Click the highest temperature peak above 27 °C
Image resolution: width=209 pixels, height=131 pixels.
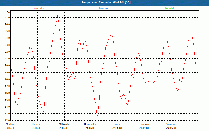pyautogui.click(x=57, y=16)
